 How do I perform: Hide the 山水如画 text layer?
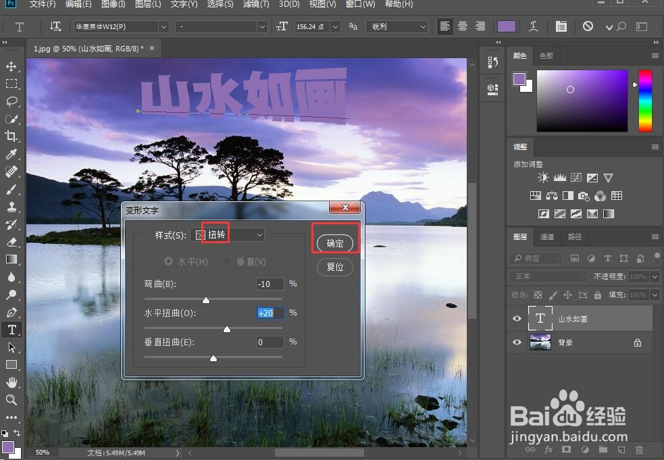pyautogui.click(x=517, y=319)
